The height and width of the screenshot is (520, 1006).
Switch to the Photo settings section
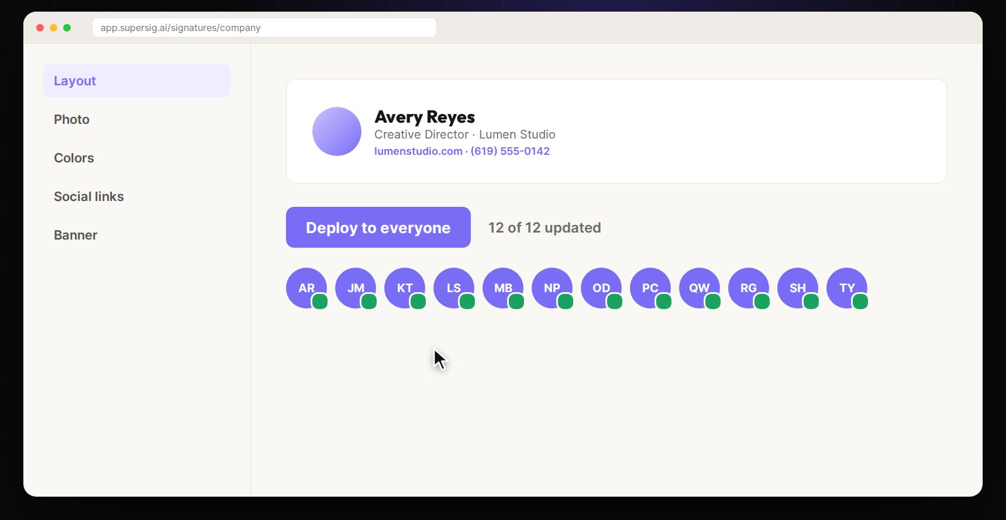click(137, 119)
